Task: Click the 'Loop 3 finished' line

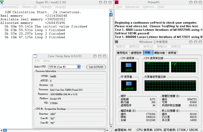Action: point(35,37)
